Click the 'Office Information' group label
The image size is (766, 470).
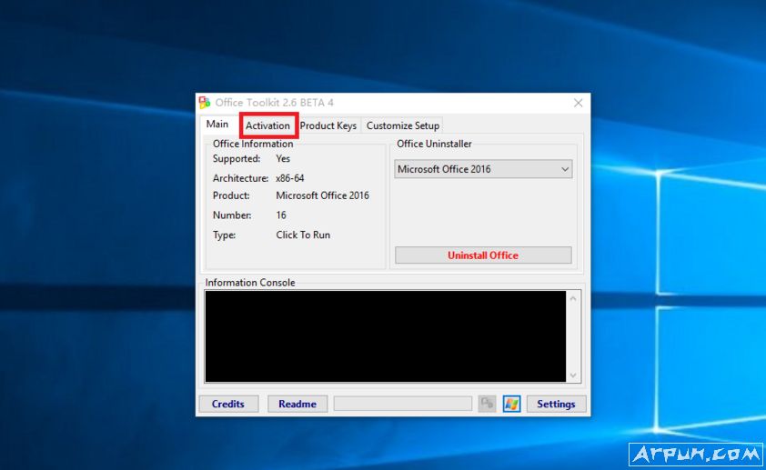[x=253, y=144]
